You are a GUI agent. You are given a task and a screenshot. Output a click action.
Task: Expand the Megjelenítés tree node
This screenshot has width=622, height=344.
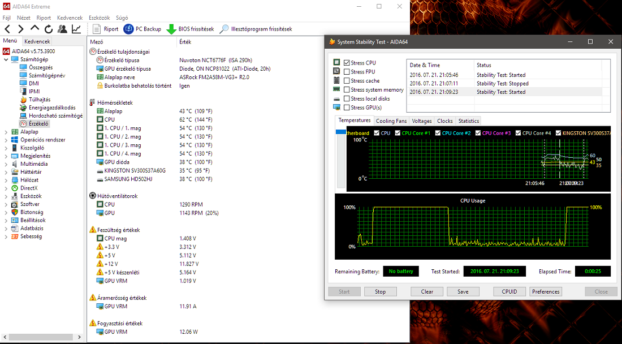[x=6, y=156]
